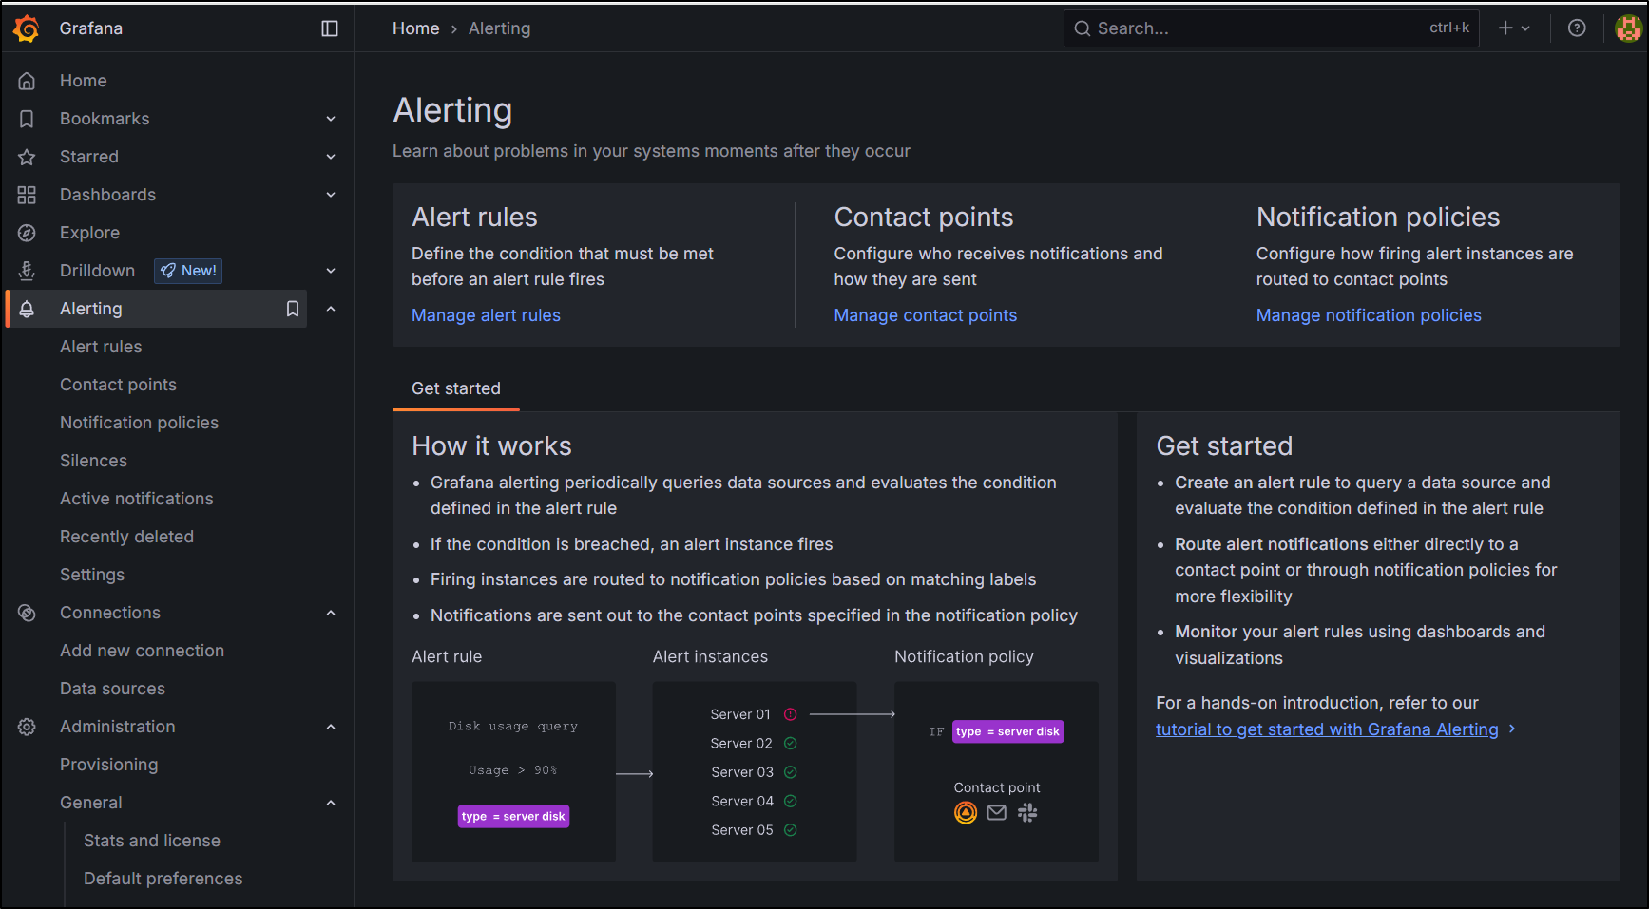Click the purple type = server disk label in Alert rule

tap(513, 817)
